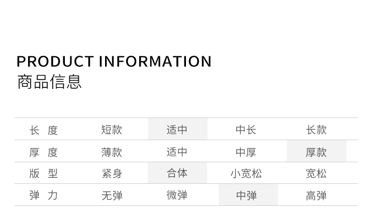The height and width of the screenshot is (219, 377).
Task: Click the 版型 row label
Action: click(44, 173)
